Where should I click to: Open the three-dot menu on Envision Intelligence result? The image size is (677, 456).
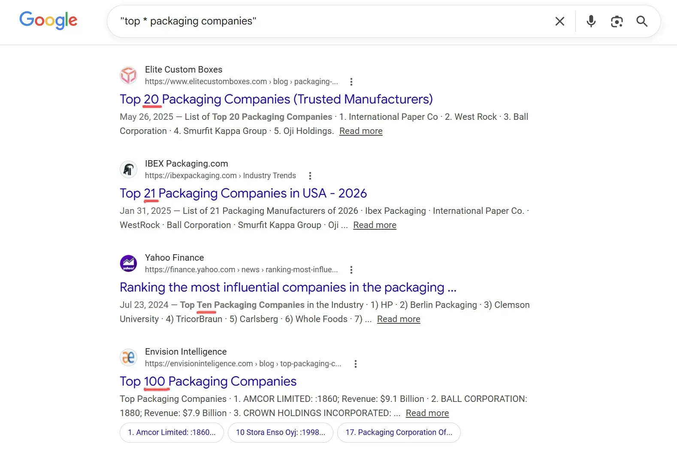click(356, 364)
